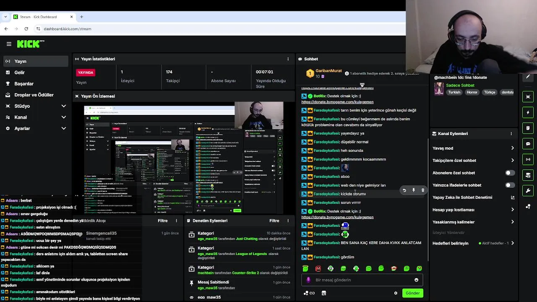
Task: Click GaribanMurat gift leaderboard entry
Action: tap(324, 73)
